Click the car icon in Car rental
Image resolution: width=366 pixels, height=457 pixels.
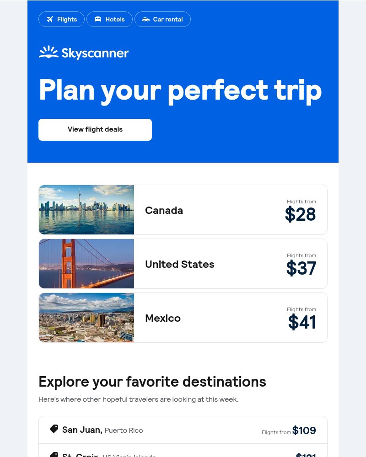click(145, 20)
